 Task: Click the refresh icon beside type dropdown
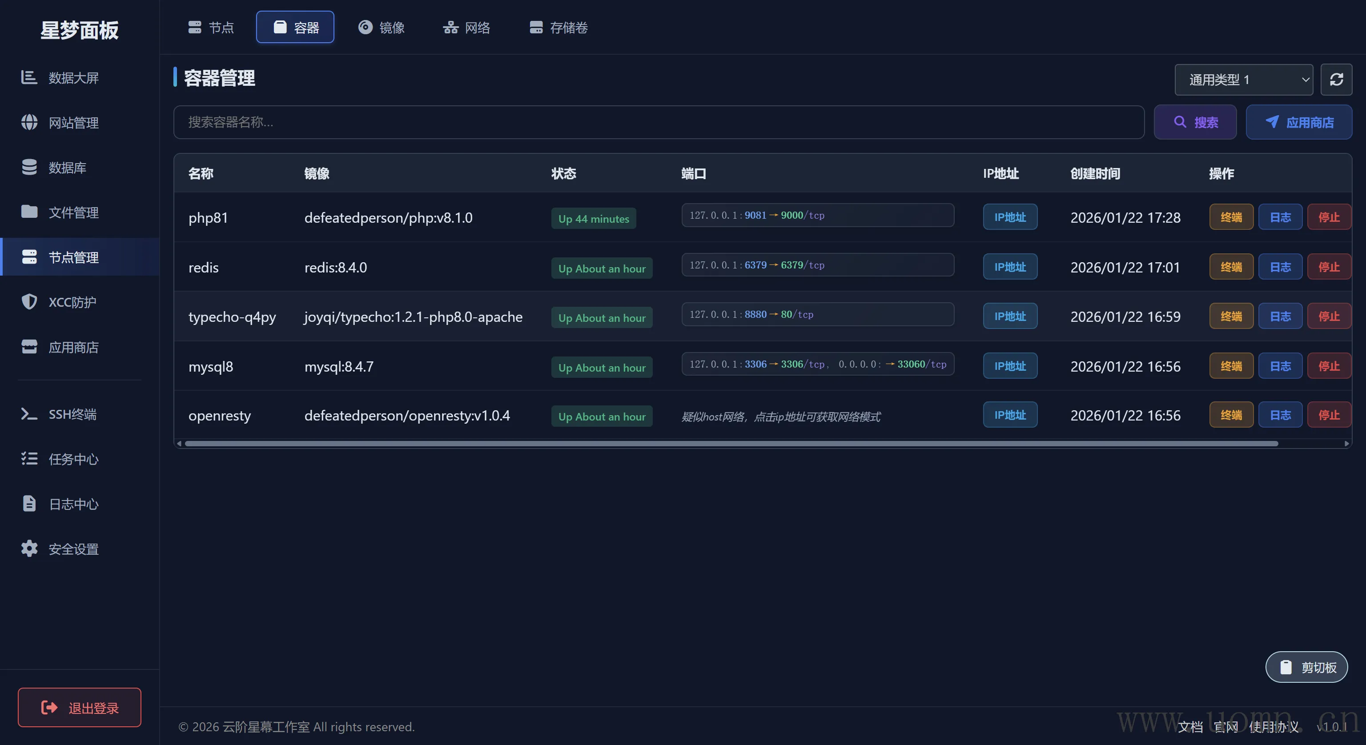click(x=1336, y=80)
